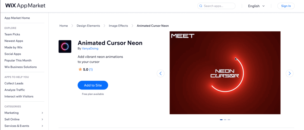Select the first carousel dot indicator
Screen dimensions: 304x130
(221, 120)
